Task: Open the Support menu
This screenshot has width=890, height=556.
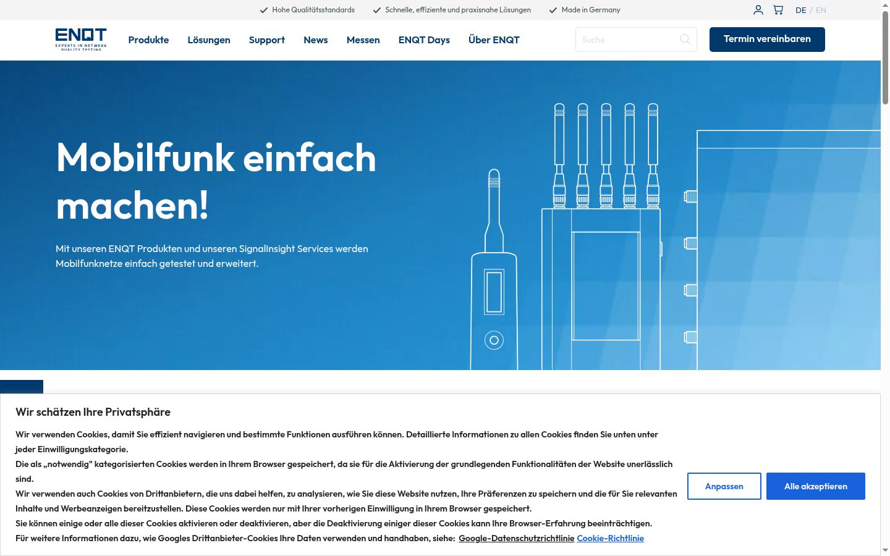Action: tap(267, 40)
